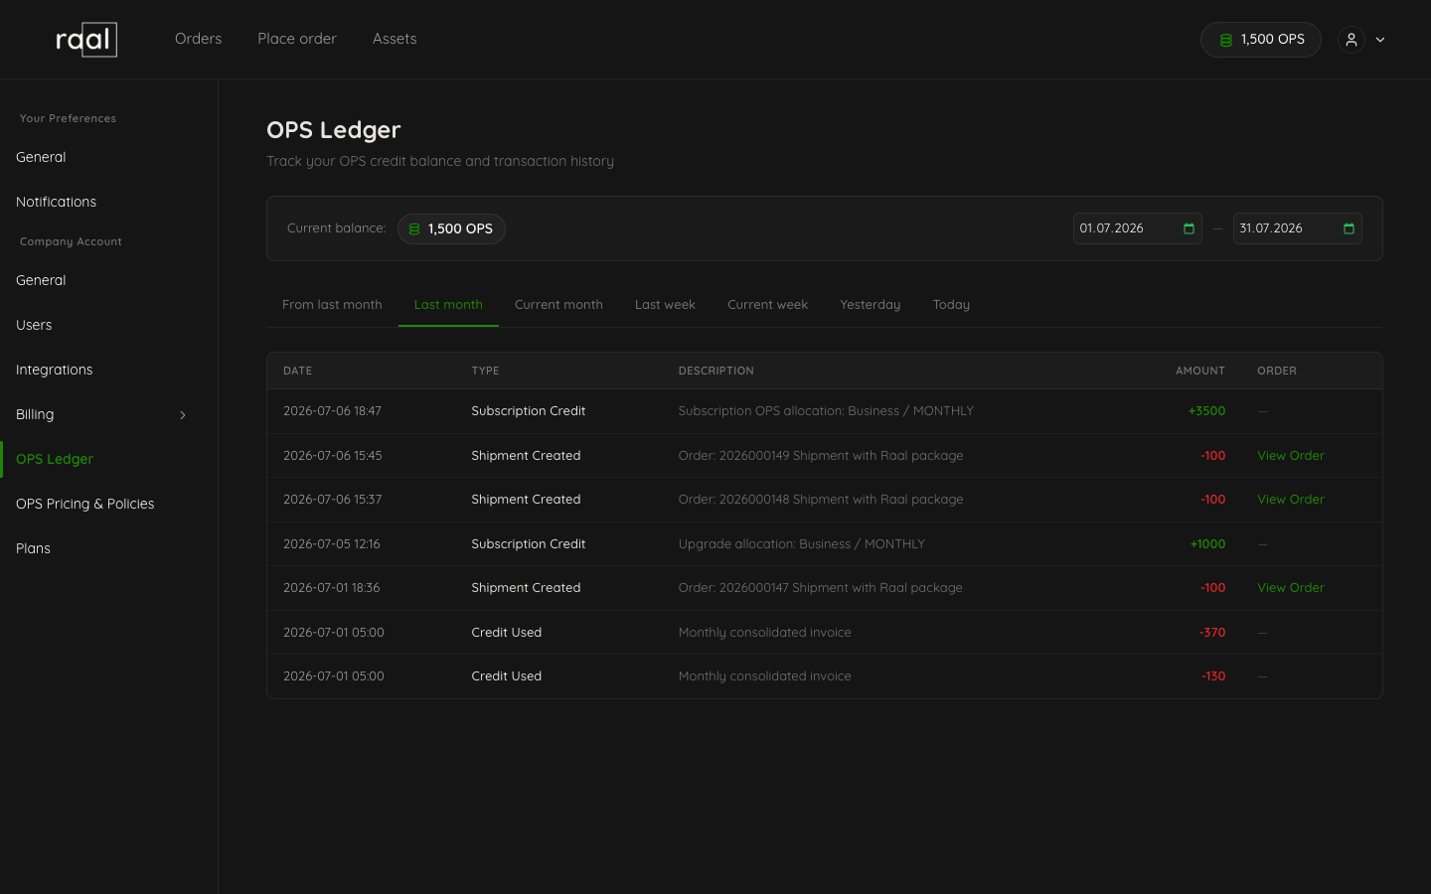The height and width of the screenshot is (894, 1431).
Task: Click the AMOUNT column header
Action: coord(1200,371)
